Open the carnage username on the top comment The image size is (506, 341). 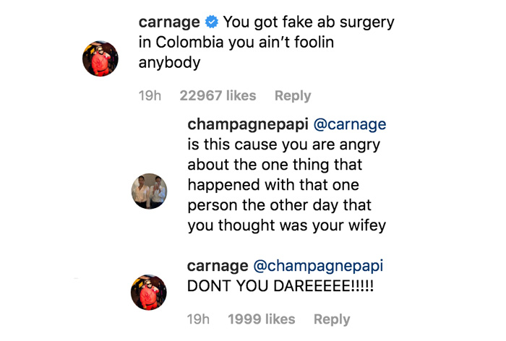tap(168, 22)
